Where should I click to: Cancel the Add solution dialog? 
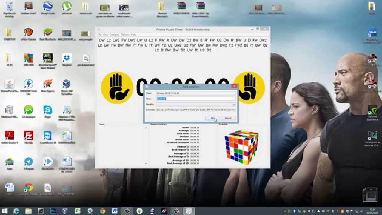click(x=228, y=118)
